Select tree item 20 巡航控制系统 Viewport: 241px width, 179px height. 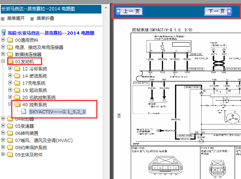pyautogui.click(x=39, y=97)
